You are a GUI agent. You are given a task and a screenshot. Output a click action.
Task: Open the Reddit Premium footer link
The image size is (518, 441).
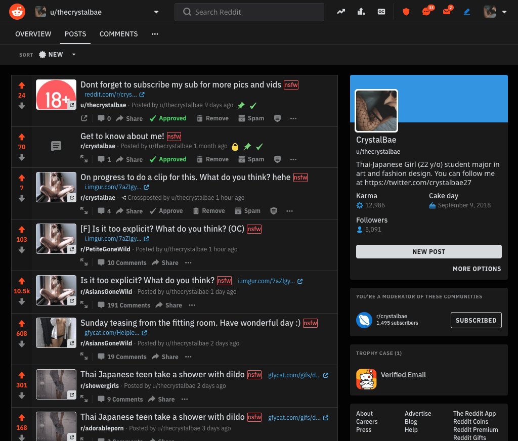(476, 430)
